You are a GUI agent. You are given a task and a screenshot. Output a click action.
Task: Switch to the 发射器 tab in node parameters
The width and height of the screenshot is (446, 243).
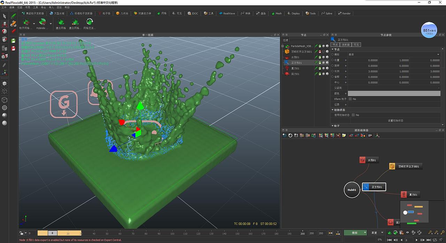[346, 44]
